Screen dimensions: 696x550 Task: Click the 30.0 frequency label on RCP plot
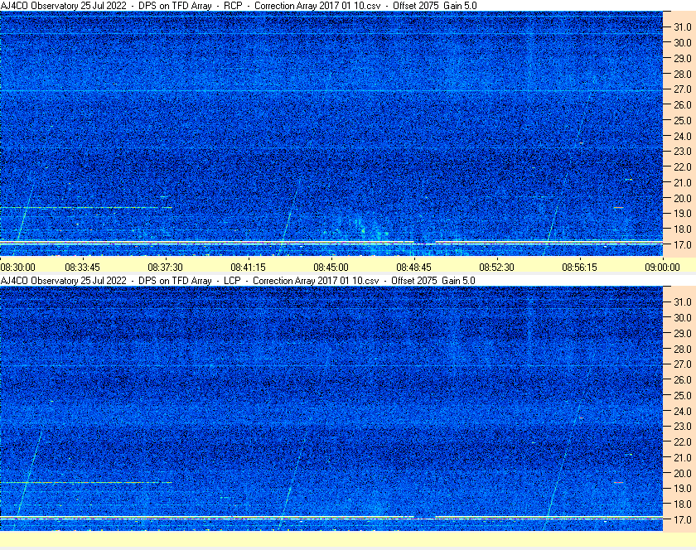click(x=683, y=42)
